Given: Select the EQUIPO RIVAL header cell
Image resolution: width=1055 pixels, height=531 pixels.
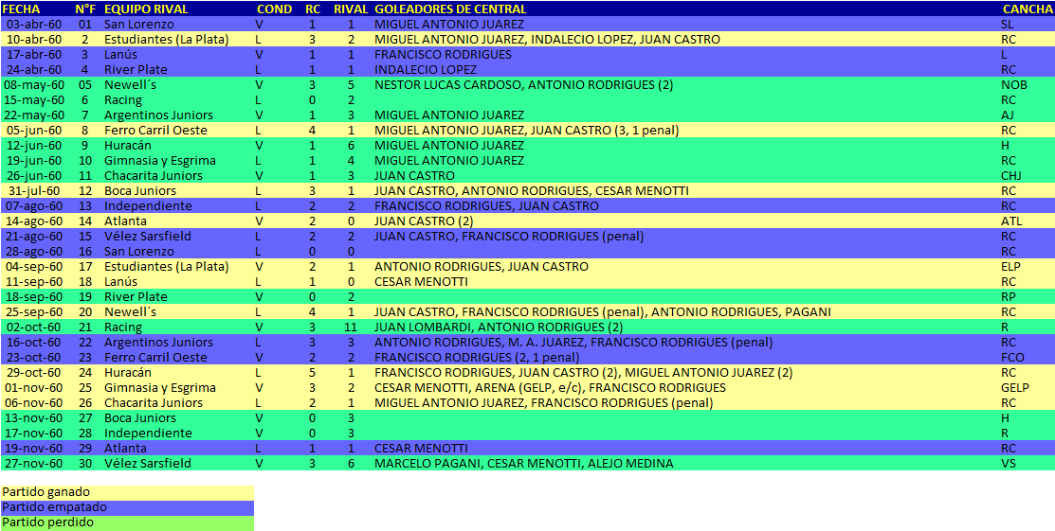Looking at the screenshot, I should tap(146, 9).
